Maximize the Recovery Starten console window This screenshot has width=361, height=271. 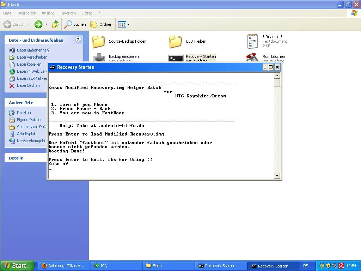coord(271,67)
